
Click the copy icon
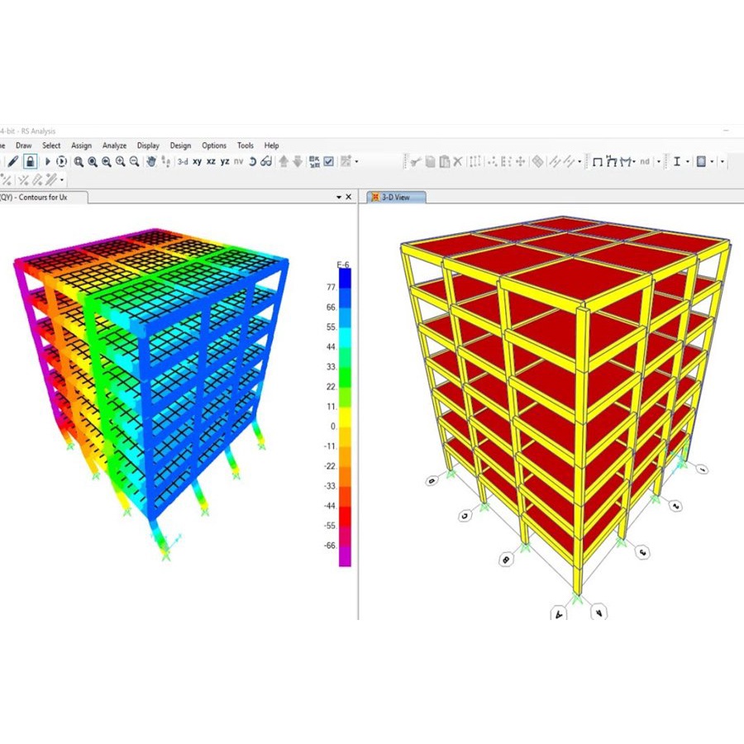(x=430, y=162)
